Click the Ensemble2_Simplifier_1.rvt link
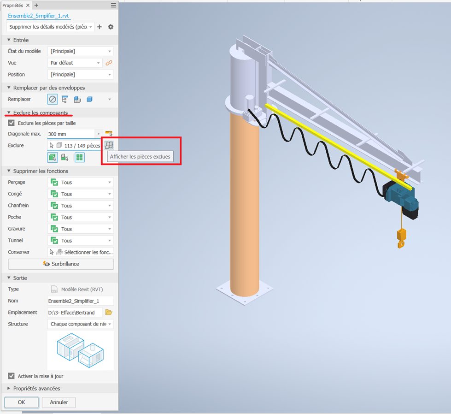451x414 pixels. (39, 16)
